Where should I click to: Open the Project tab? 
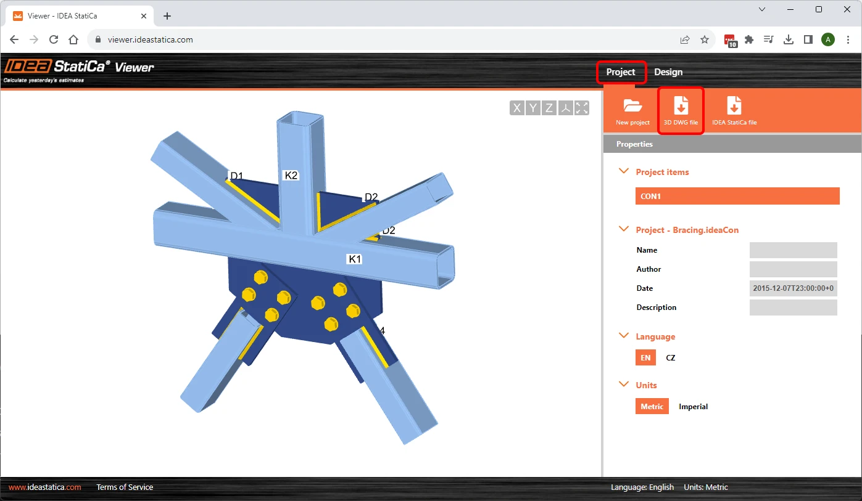[621, 72]
